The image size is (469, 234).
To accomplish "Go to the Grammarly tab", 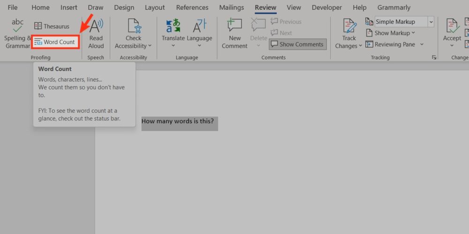I will tap(394, 7).
